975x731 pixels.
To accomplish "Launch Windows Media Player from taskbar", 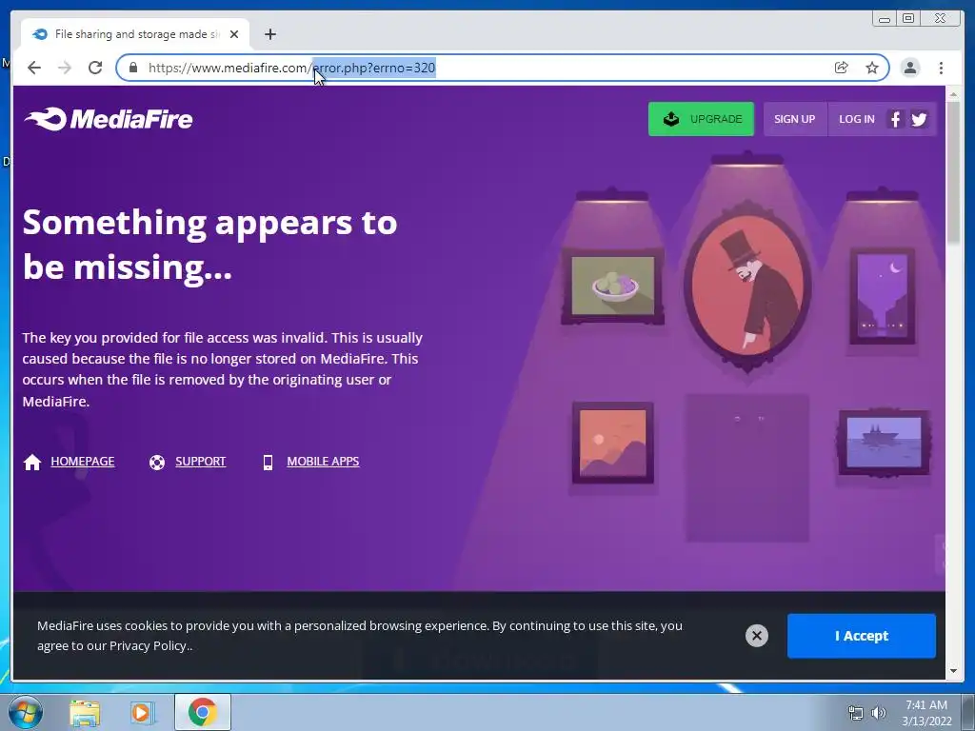I will (x=142, y=712).
